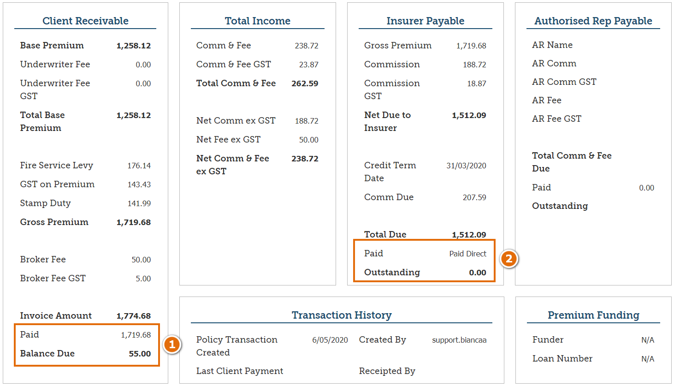674x386 pixels.
Task: Click the orange callout marker number 2
Action: 509,259
